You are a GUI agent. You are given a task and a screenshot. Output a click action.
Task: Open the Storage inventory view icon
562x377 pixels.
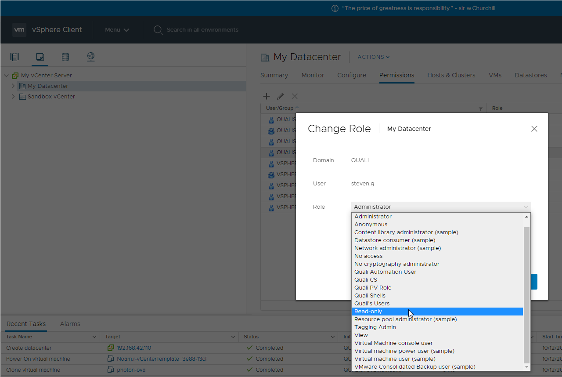pos(65,57)
